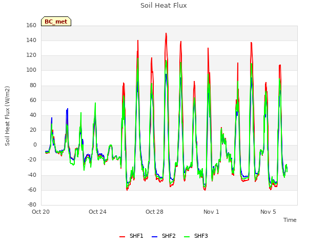Click the Nov 5 x-axis tick label
This screenshot has height=246, width=328.
[268, 212]
